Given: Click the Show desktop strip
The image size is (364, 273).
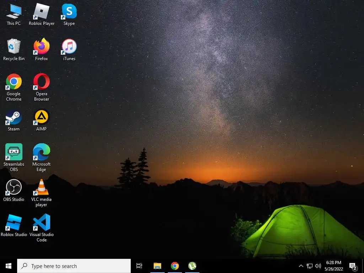Looking at the screenshot, I should (363, 266).
